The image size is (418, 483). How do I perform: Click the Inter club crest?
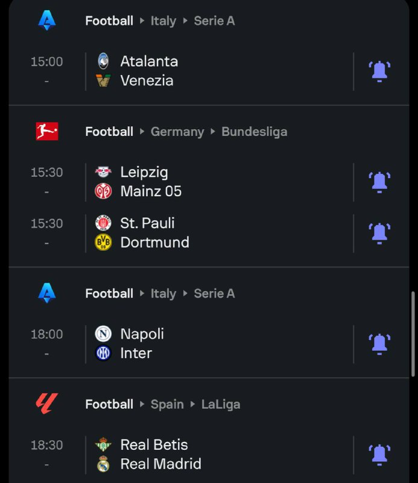[x=103, y=353]
